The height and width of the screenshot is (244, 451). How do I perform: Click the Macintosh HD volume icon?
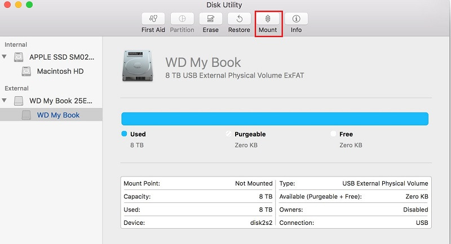[x=26, y=71]
